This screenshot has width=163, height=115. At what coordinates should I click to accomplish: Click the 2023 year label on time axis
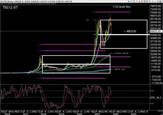click(134, 114)
